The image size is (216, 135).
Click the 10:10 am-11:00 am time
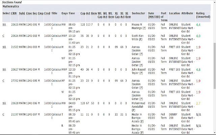(x=74, y=39)
